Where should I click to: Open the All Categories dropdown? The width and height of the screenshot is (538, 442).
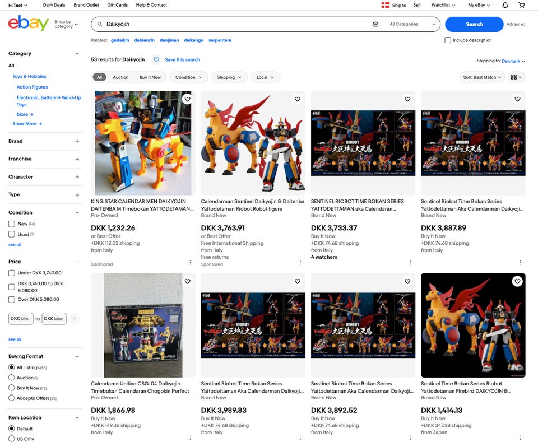(412, 24)
